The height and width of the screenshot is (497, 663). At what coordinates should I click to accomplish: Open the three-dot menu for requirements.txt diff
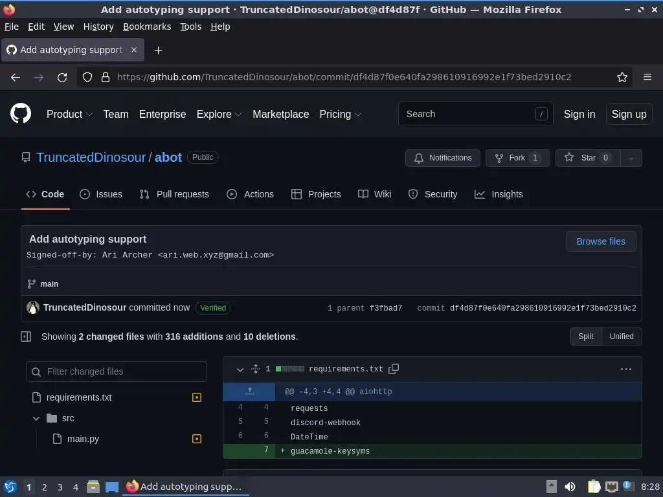tap(626, 369)
